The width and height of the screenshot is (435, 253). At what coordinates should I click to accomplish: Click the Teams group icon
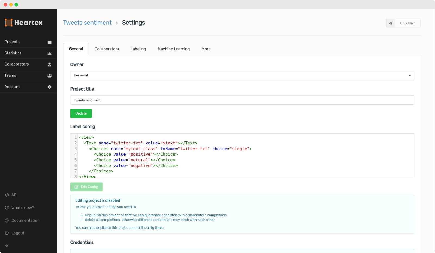49,76
